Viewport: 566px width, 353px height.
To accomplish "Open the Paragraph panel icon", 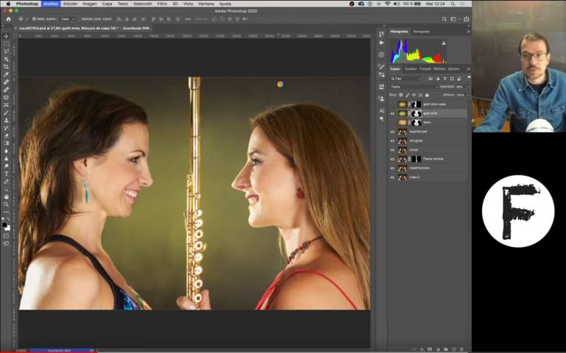I will click(382, 118).
